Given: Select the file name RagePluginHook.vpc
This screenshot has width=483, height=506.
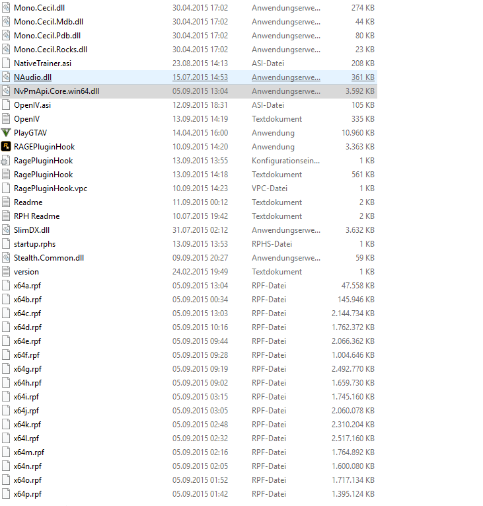Looking at the screenshot, I should [50, 188].
